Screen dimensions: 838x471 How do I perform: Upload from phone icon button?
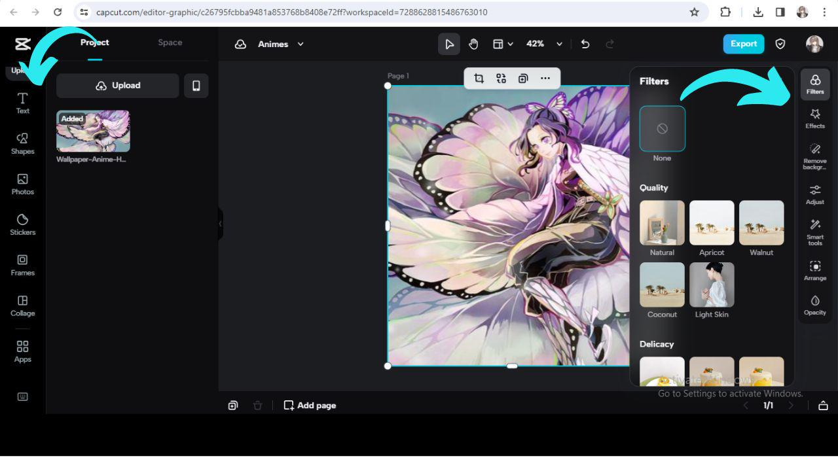196,86
